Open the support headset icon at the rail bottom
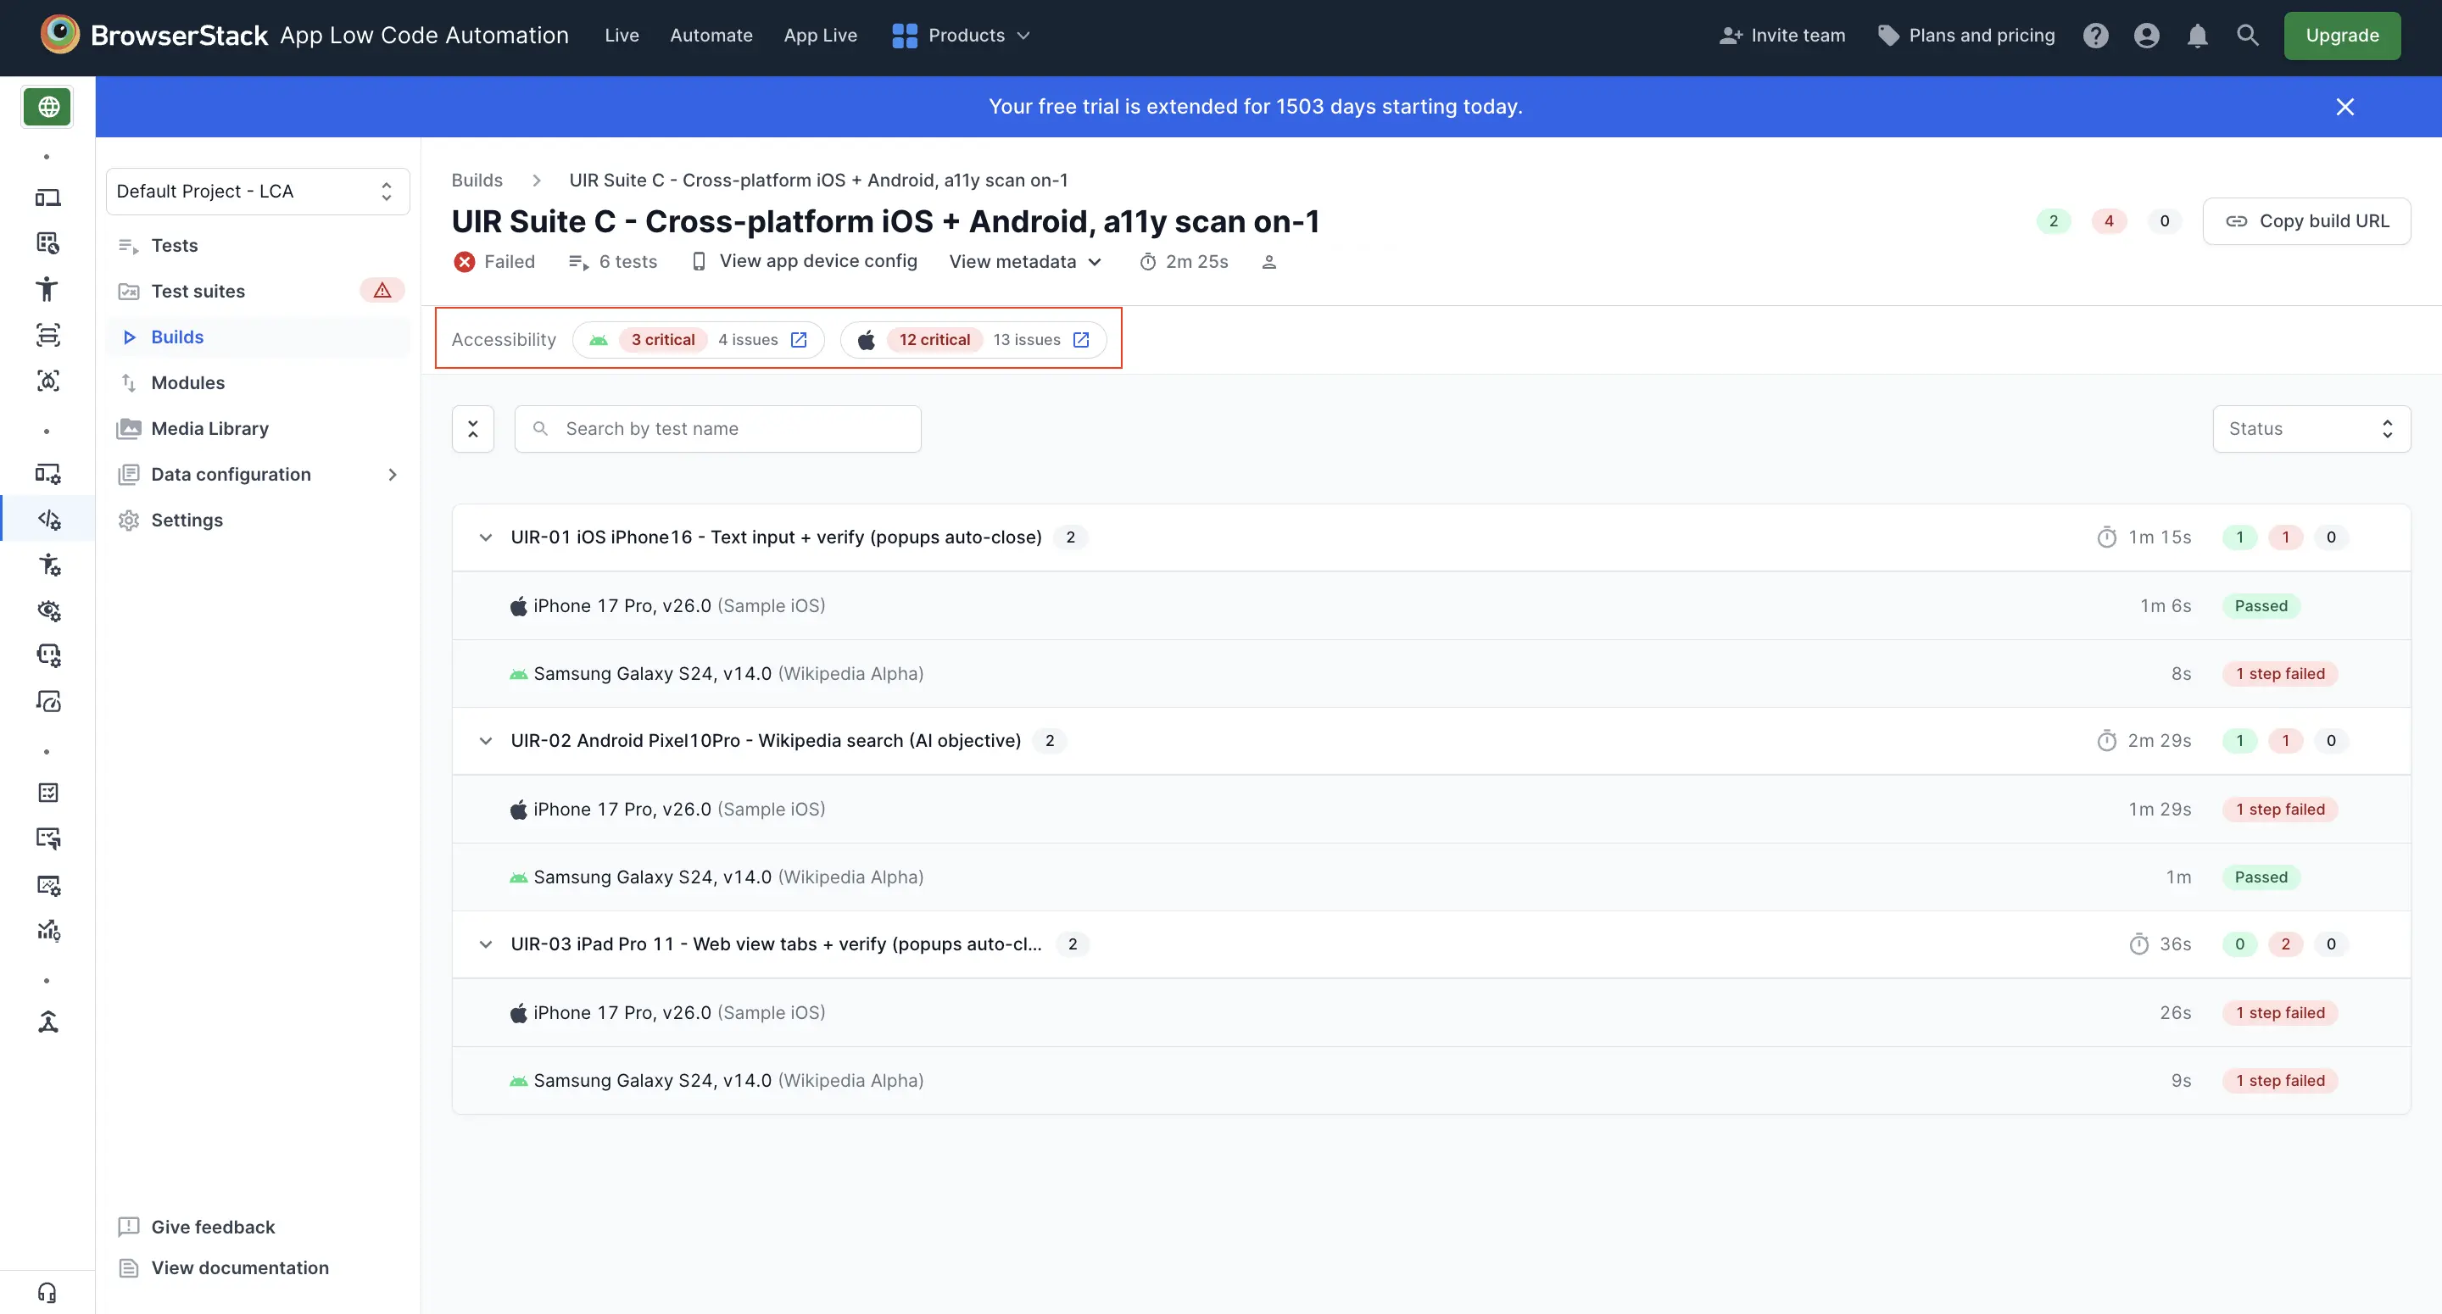 (x=47, y=1293)
